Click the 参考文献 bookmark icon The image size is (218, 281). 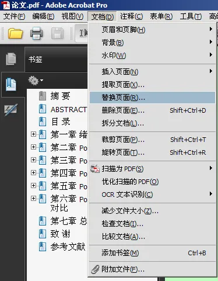click(43, 247)
